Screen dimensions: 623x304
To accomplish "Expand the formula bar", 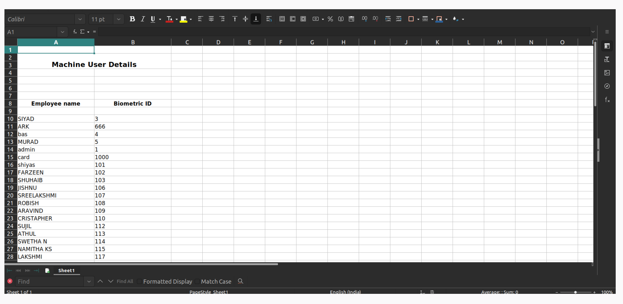I will pyautogui.click(x=593, y=32).
